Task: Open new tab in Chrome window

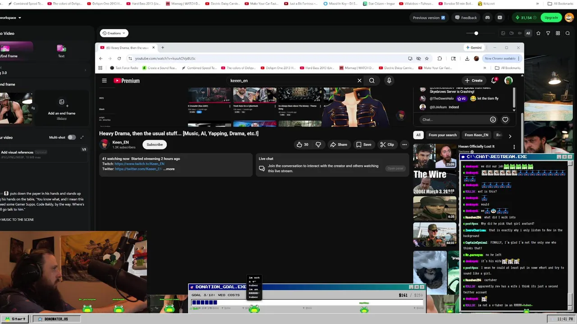Action: pos(163,47)
